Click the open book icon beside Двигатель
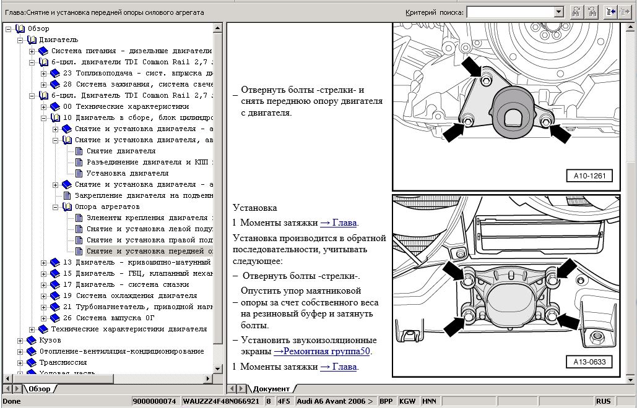 [32, 40]
